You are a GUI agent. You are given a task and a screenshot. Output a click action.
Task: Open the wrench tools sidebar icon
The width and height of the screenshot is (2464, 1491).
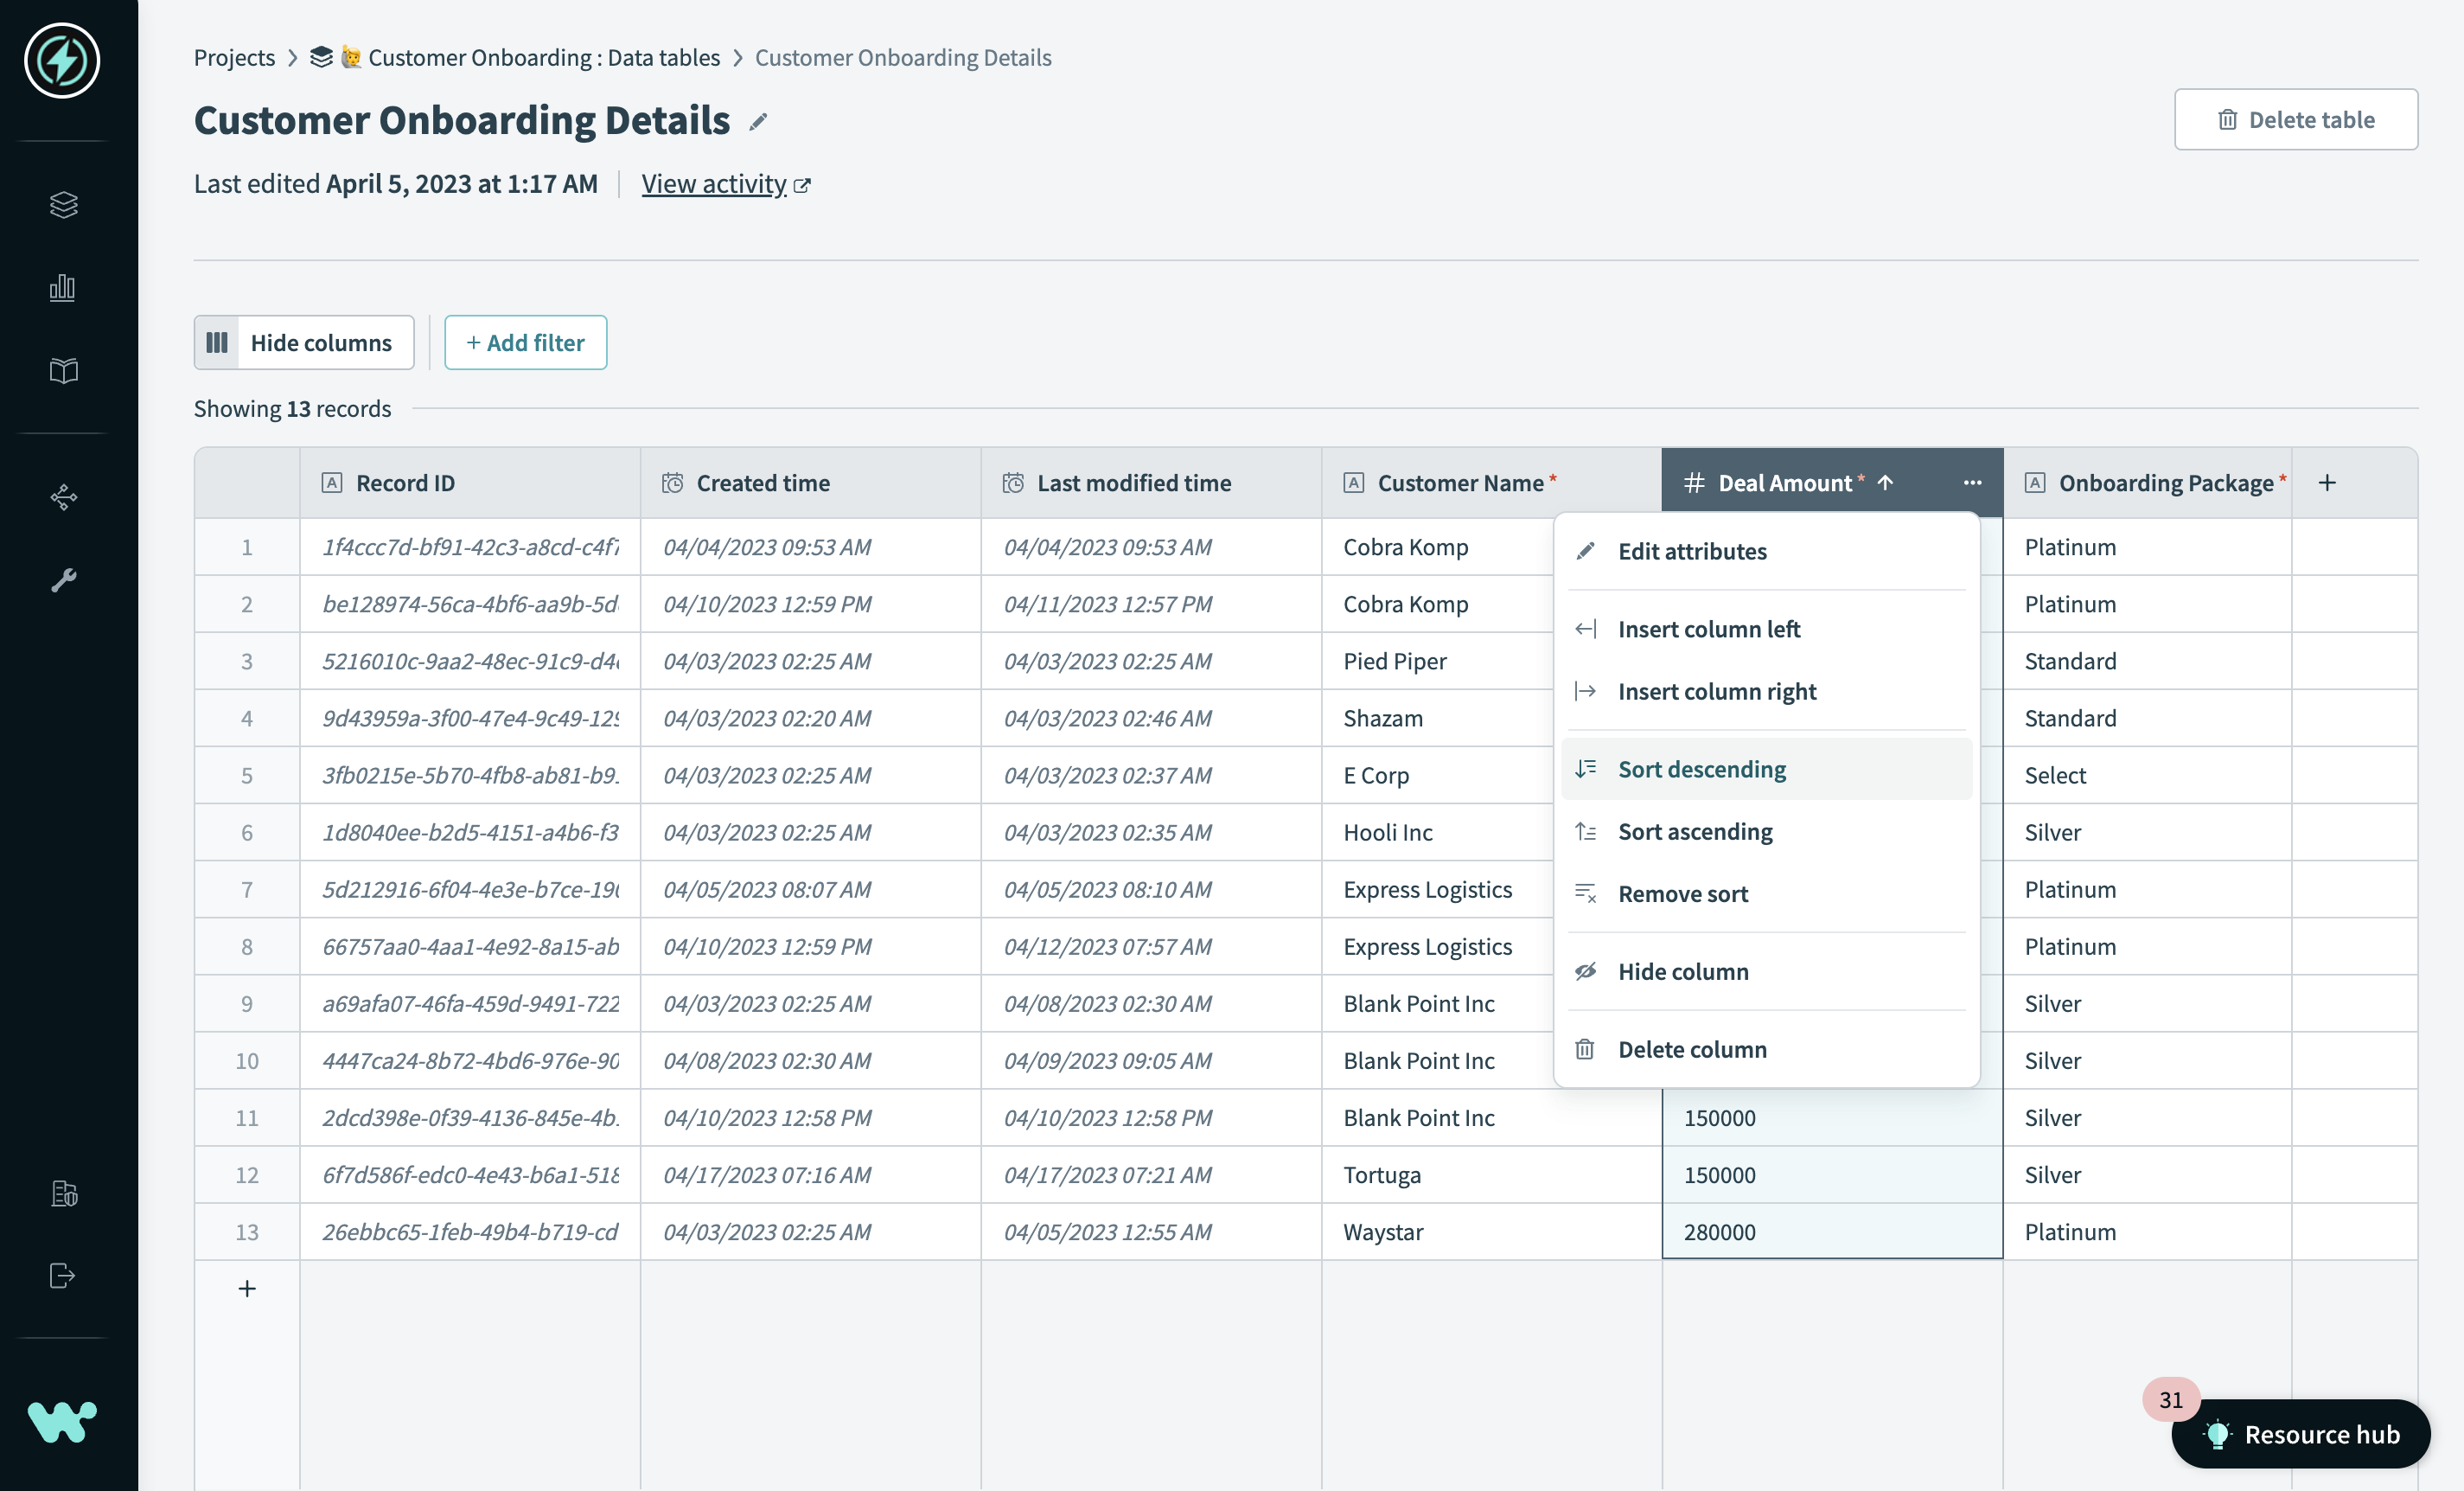(x=63, y=580)
